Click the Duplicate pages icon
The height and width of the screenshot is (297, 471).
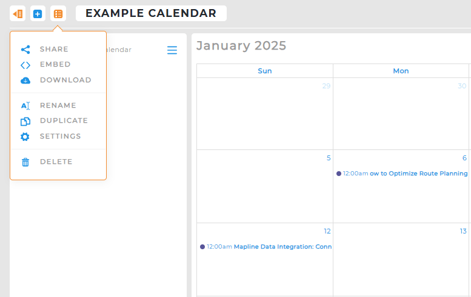click(25, 121)
